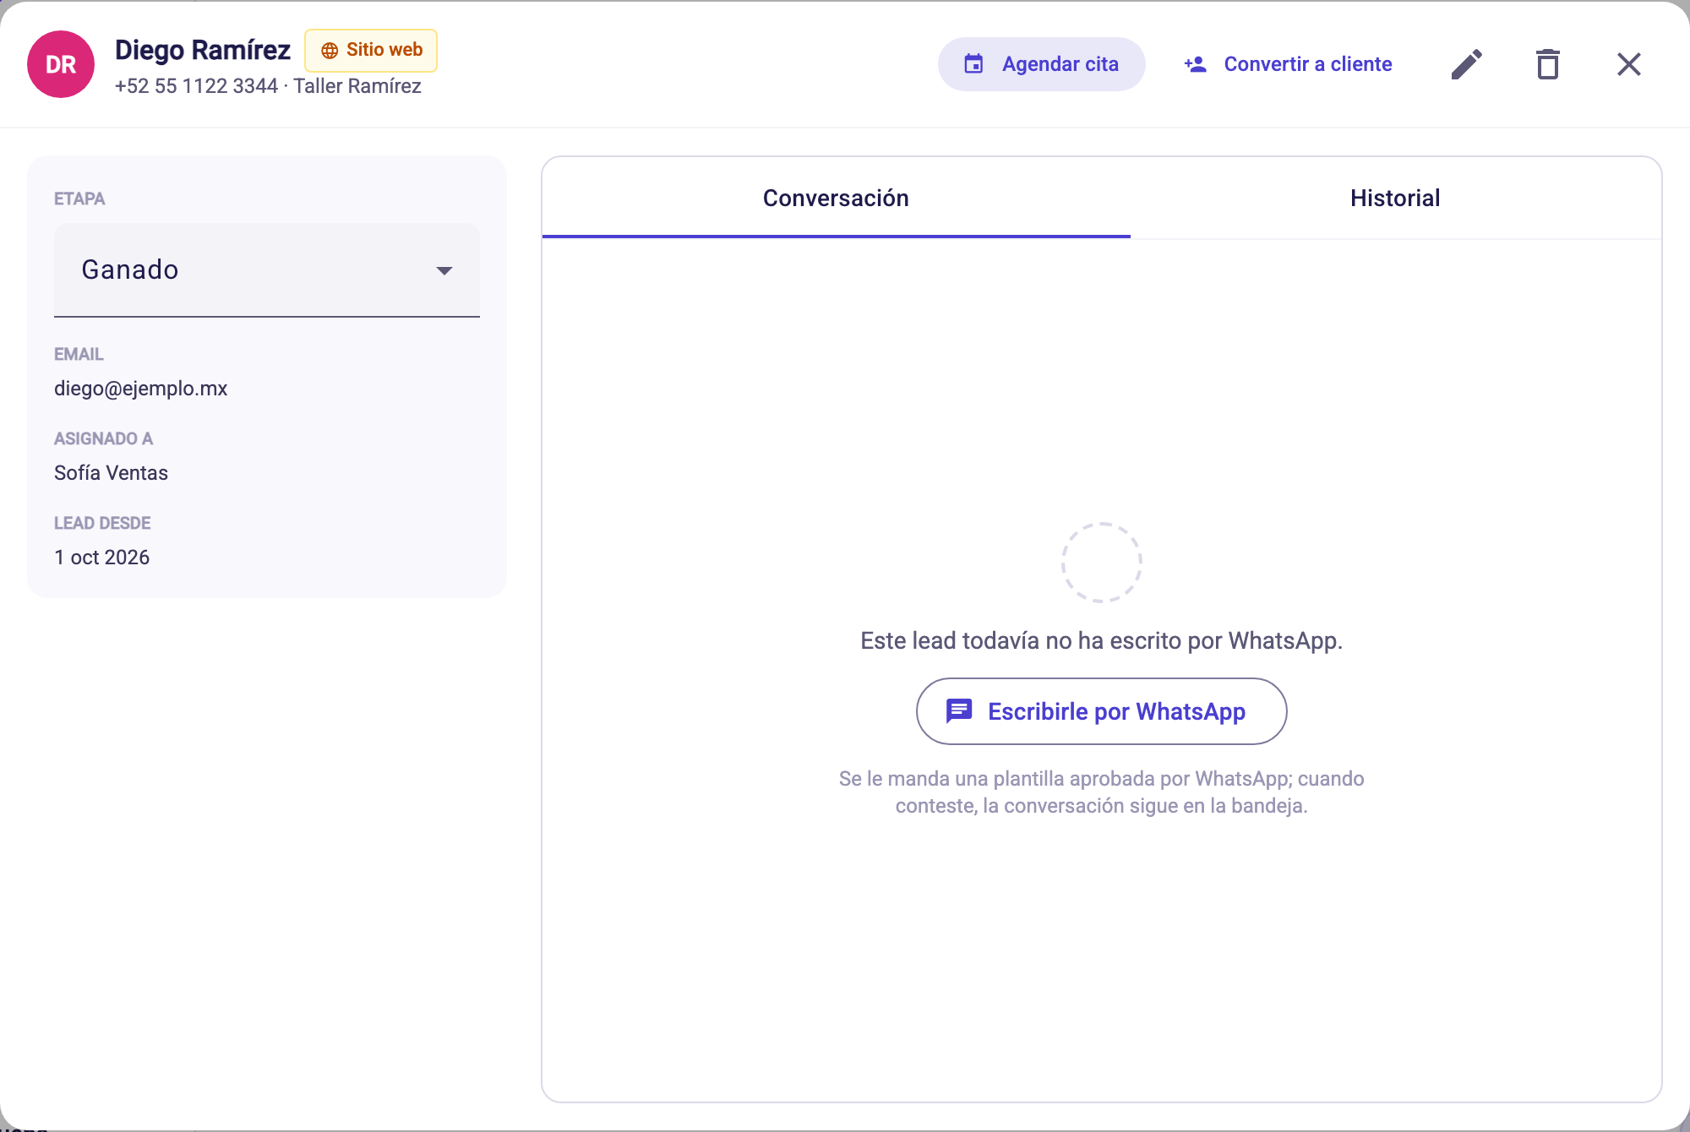
Task: Delete lead with trash icon
Action: coord(1548,64)
